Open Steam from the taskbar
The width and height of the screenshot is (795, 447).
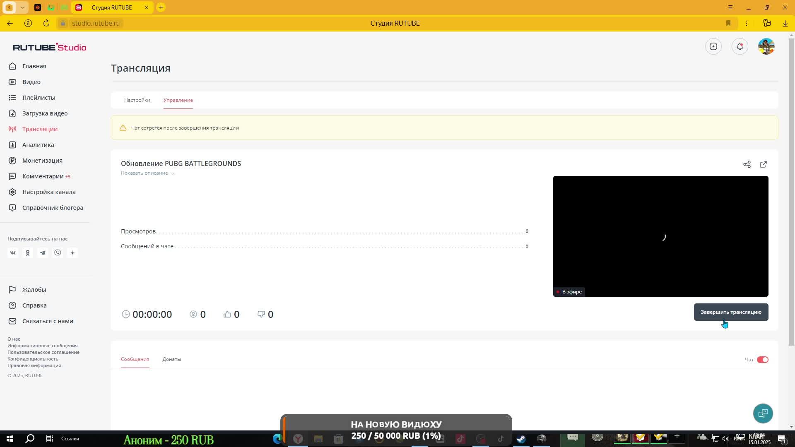pos(521,439)
